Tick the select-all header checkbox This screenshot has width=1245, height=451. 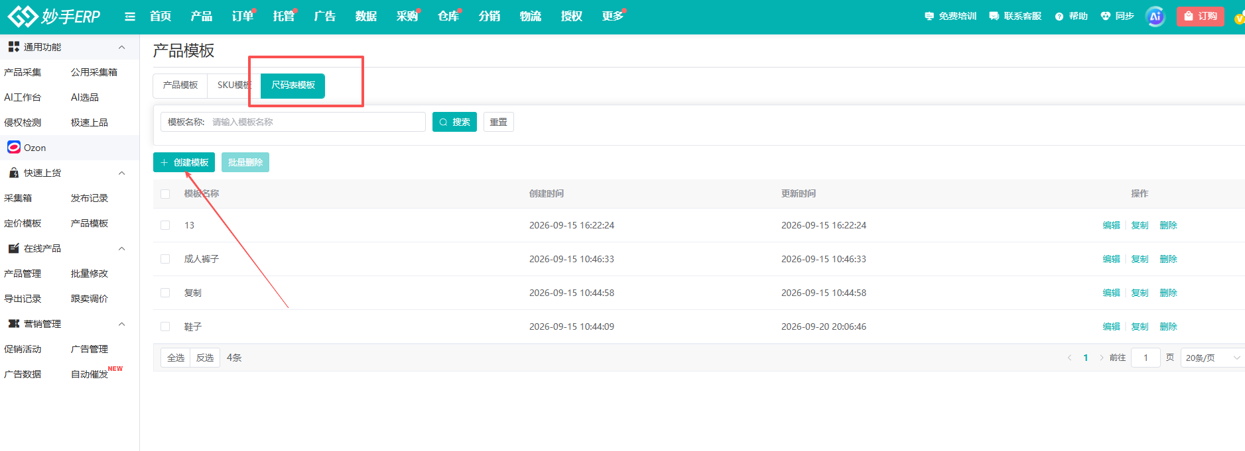[x=165, y=194]
